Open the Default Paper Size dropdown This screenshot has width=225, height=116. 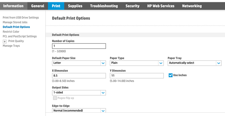click(79, 63)
